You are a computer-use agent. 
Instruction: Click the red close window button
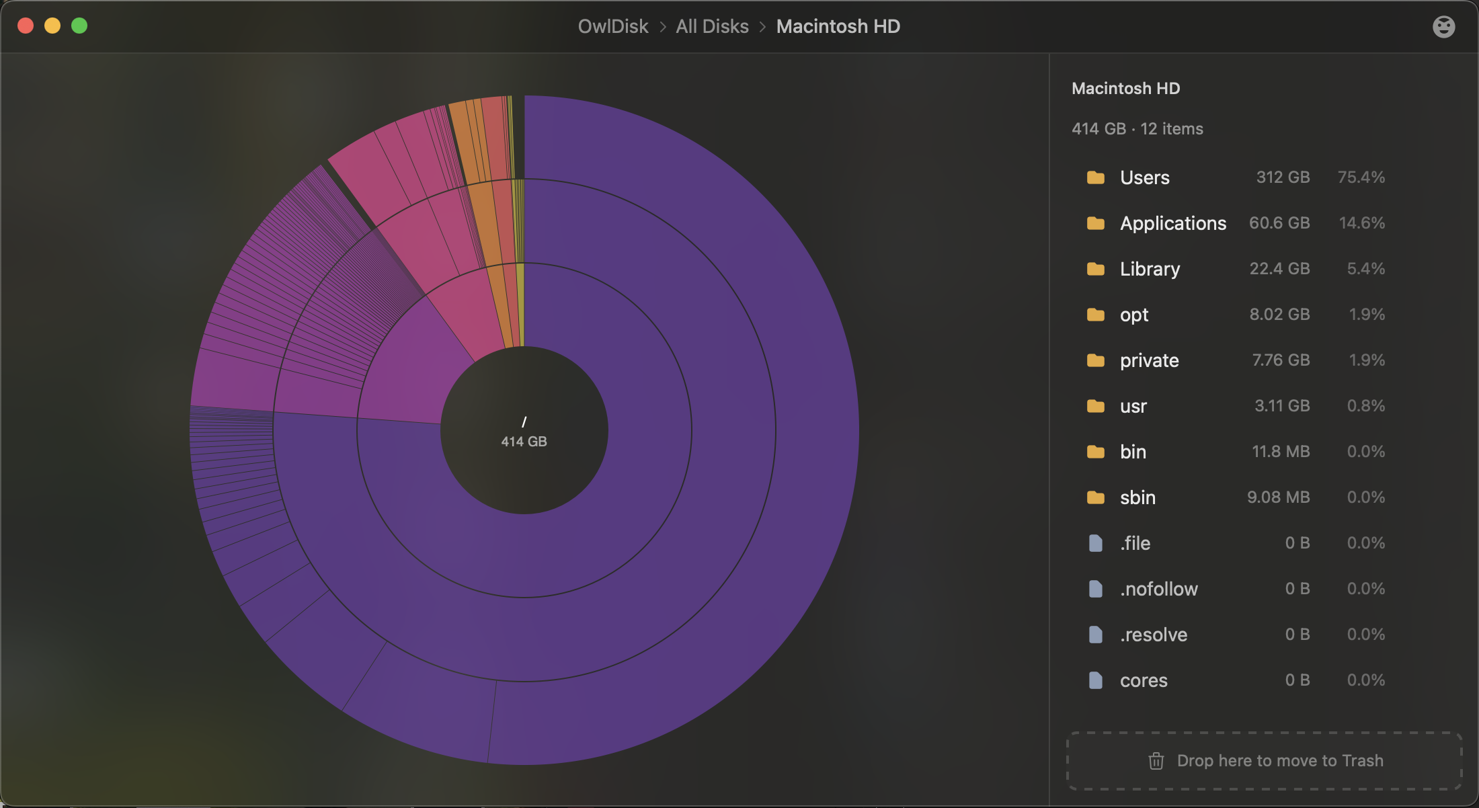pos(26,26)
